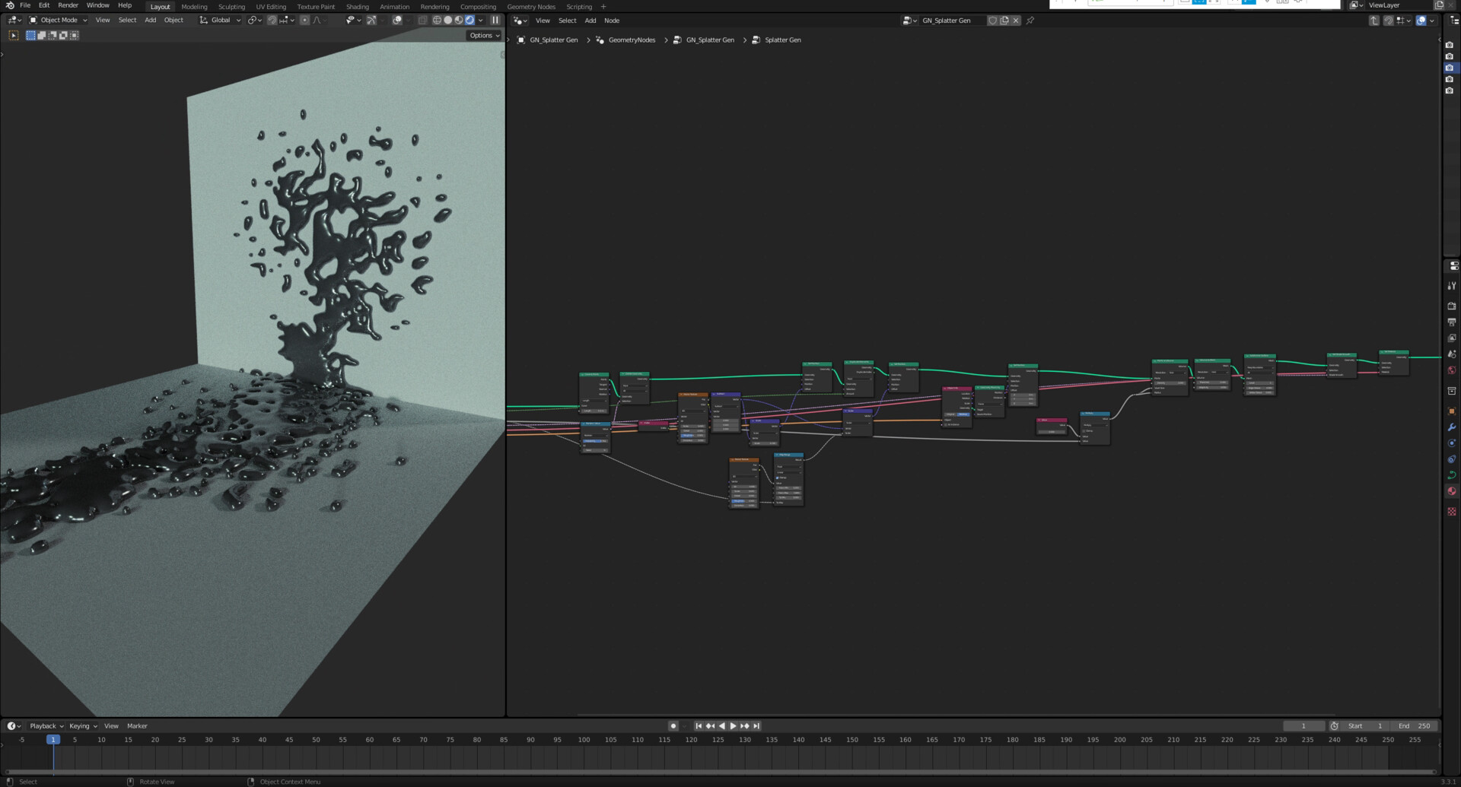Open the Material Properties sphere icon
The width and height of the screenshot is (1461, 787).
(x=1451, y=491)
